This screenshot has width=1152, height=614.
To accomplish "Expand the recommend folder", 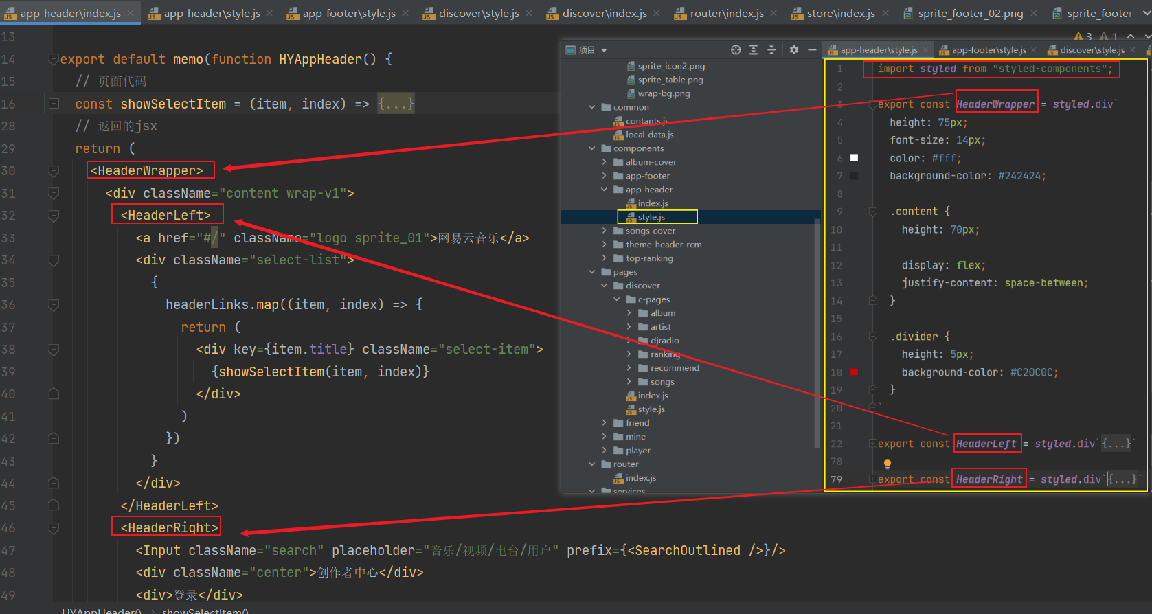I will [629, 368].
